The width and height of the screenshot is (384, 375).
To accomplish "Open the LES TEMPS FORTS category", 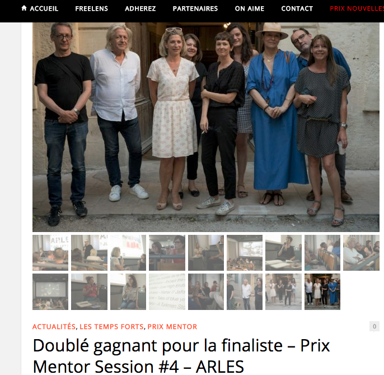I will coord(111,327).
